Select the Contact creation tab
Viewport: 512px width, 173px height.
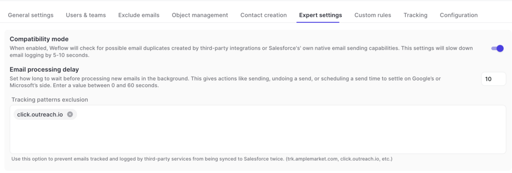pos(263,15)
